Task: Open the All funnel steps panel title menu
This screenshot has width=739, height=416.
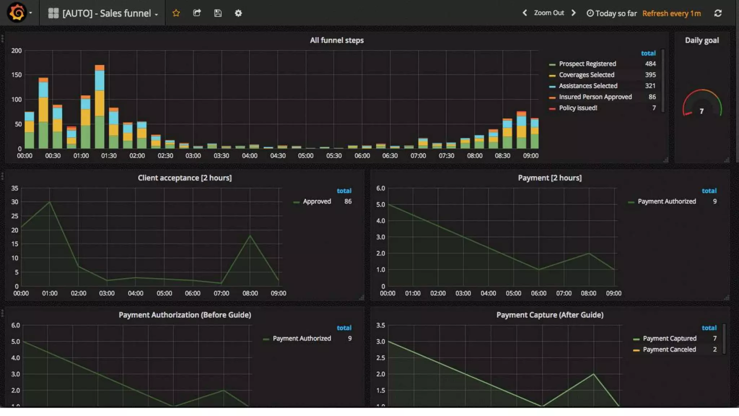Action: tap(336, 40)
